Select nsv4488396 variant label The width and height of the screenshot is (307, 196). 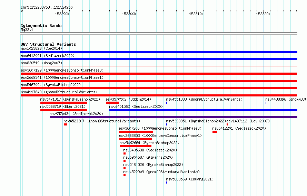coord(286,99)
